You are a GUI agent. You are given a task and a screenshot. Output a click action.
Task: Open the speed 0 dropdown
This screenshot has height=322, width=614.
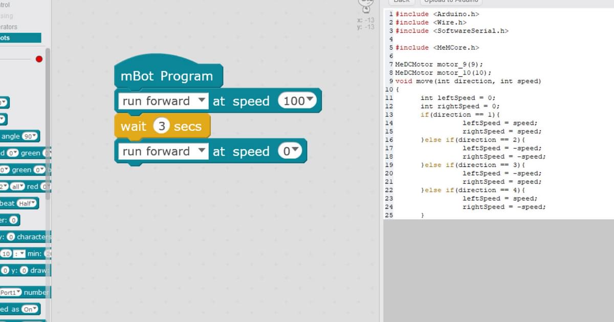point(290,151)
